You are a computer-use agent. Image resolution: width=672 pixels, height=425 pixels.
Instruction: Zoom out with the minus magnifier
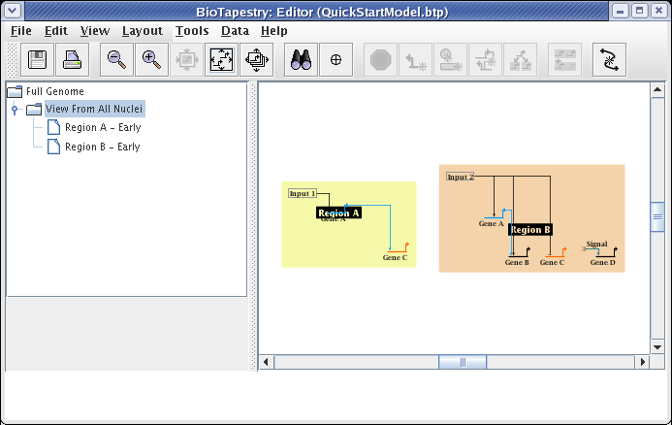(116, 60)
